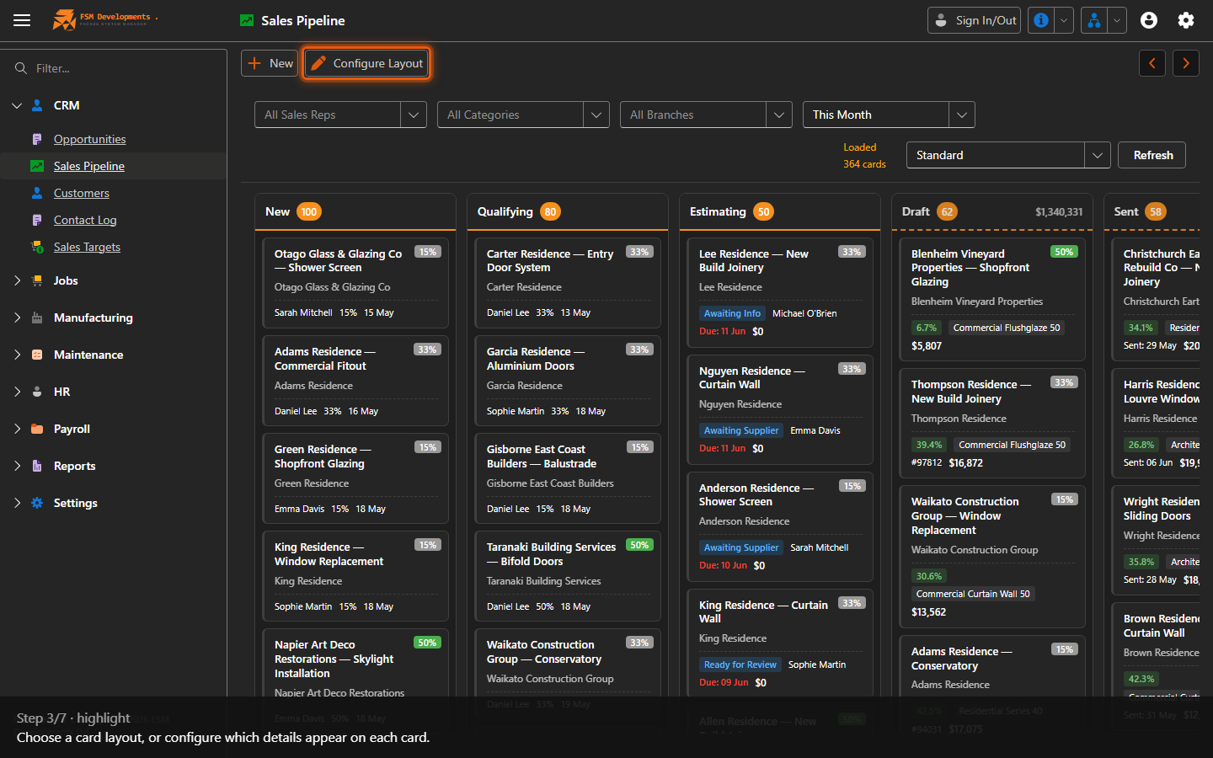Open the Customers link
This screenshot has height=758, width=1213.
pos(82,193)
